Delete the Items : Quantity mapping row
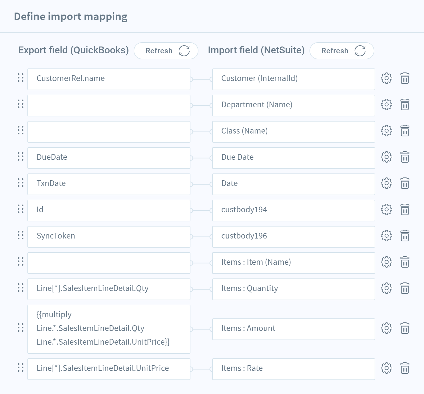Screen dimensions: 424x394 tap(405, 288)
